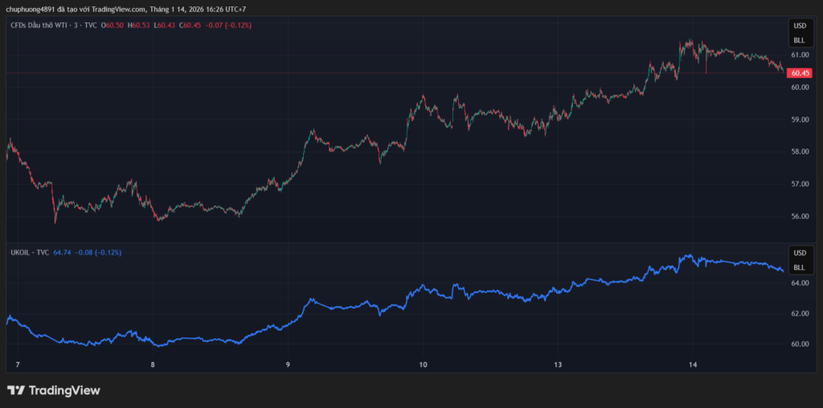Click the TradingView logo icon
Image resolution: width=823 pixels, height=408 pixels.
tap(15, 390)
